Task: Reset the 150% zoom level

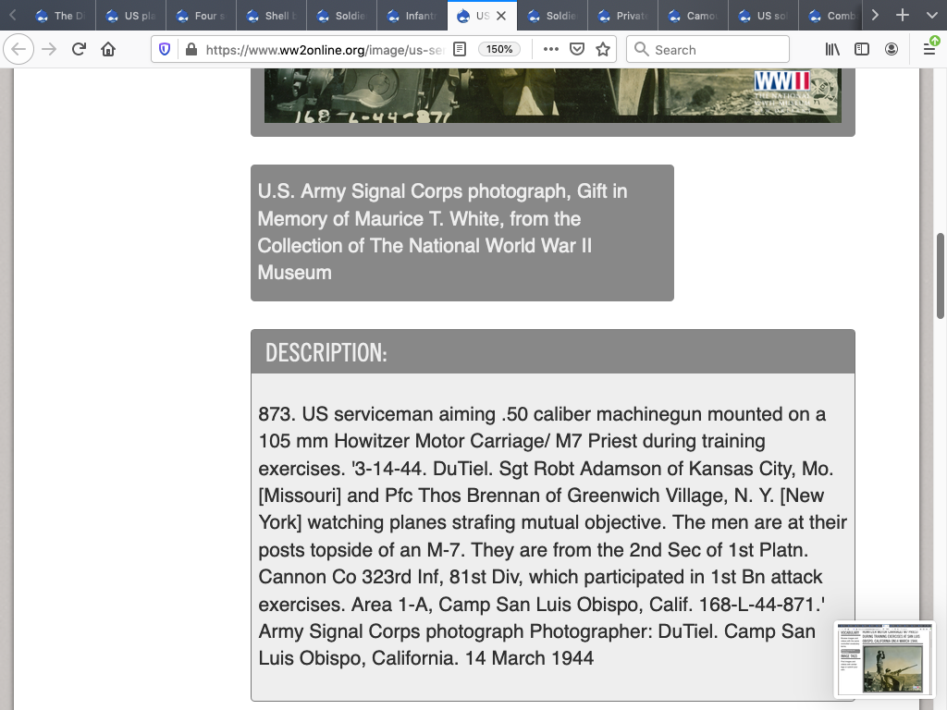Action: coord(499,50)
